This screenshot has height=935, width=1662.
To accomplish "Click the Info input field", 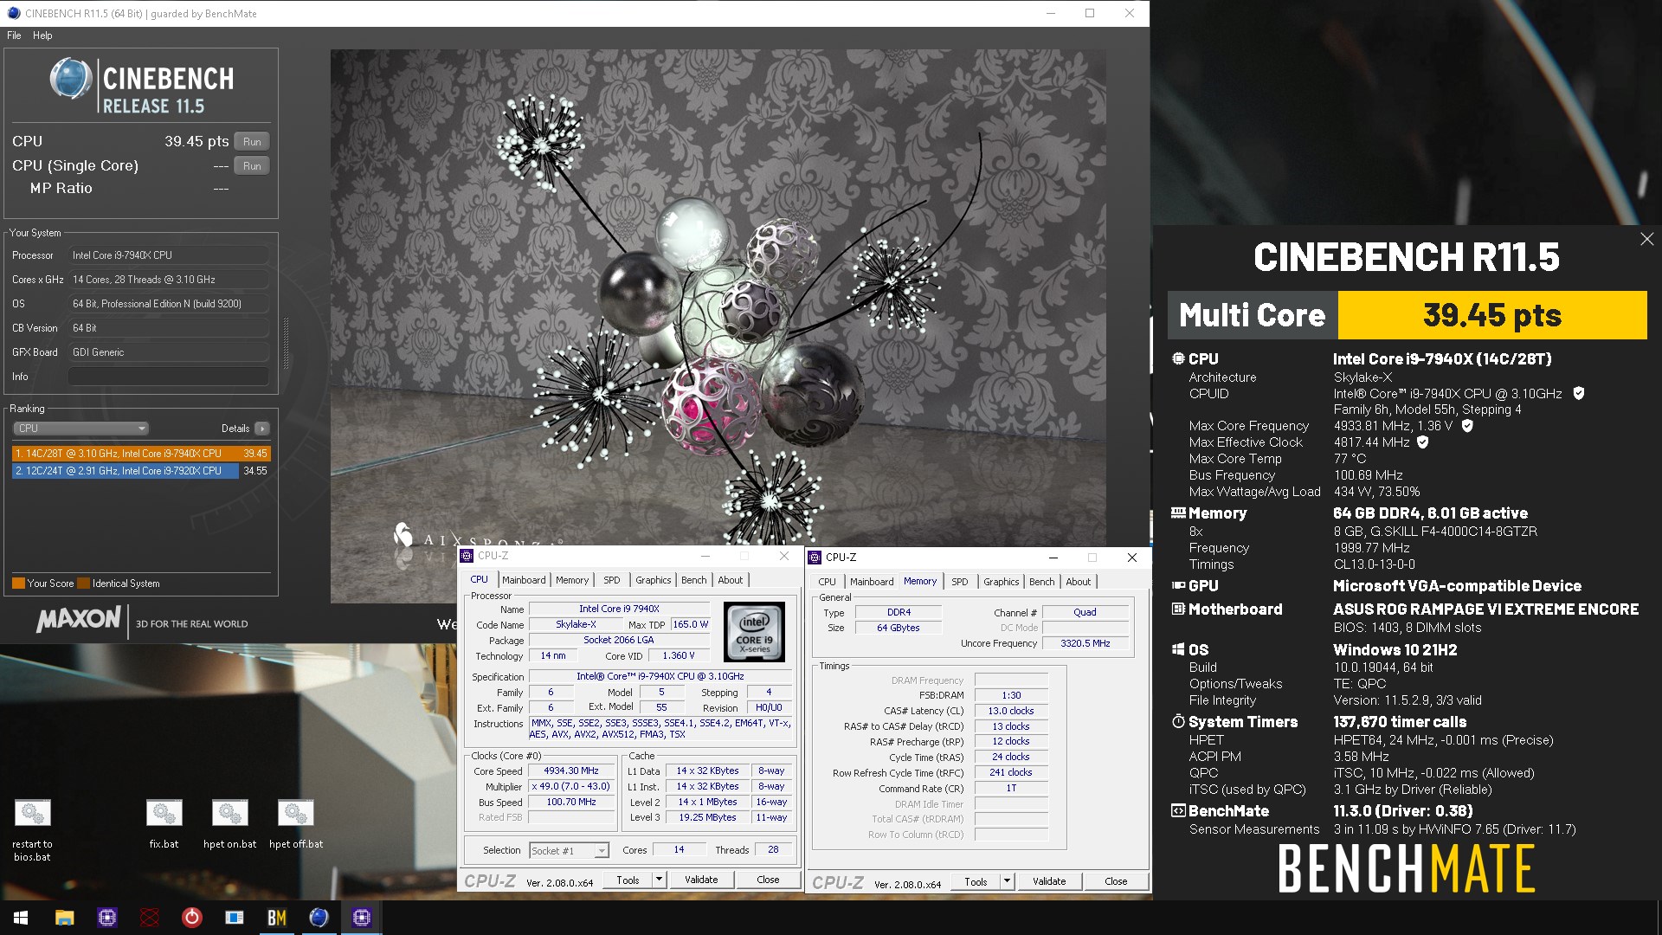I will pos(168,377).
